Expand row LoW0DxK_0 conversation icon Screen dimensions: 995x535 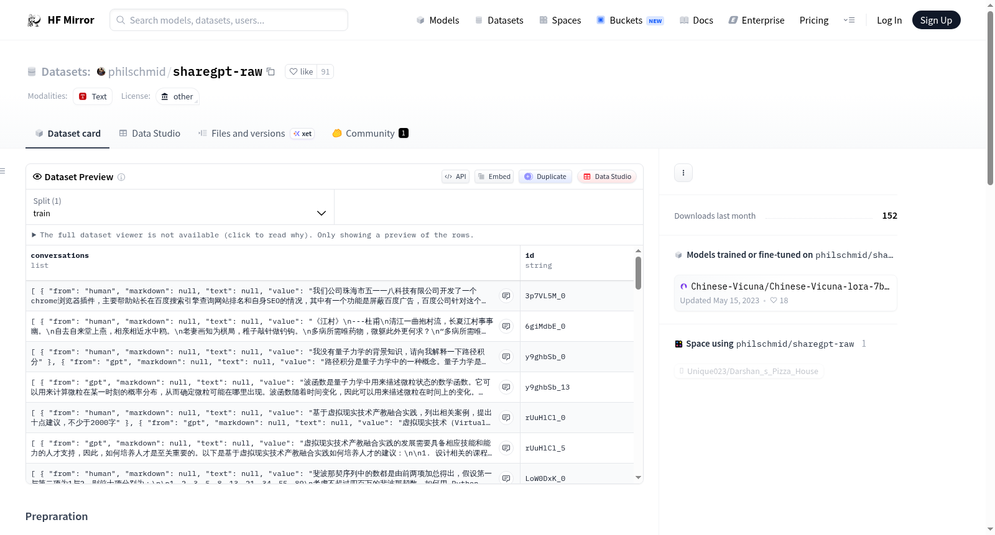click(506, 478)
